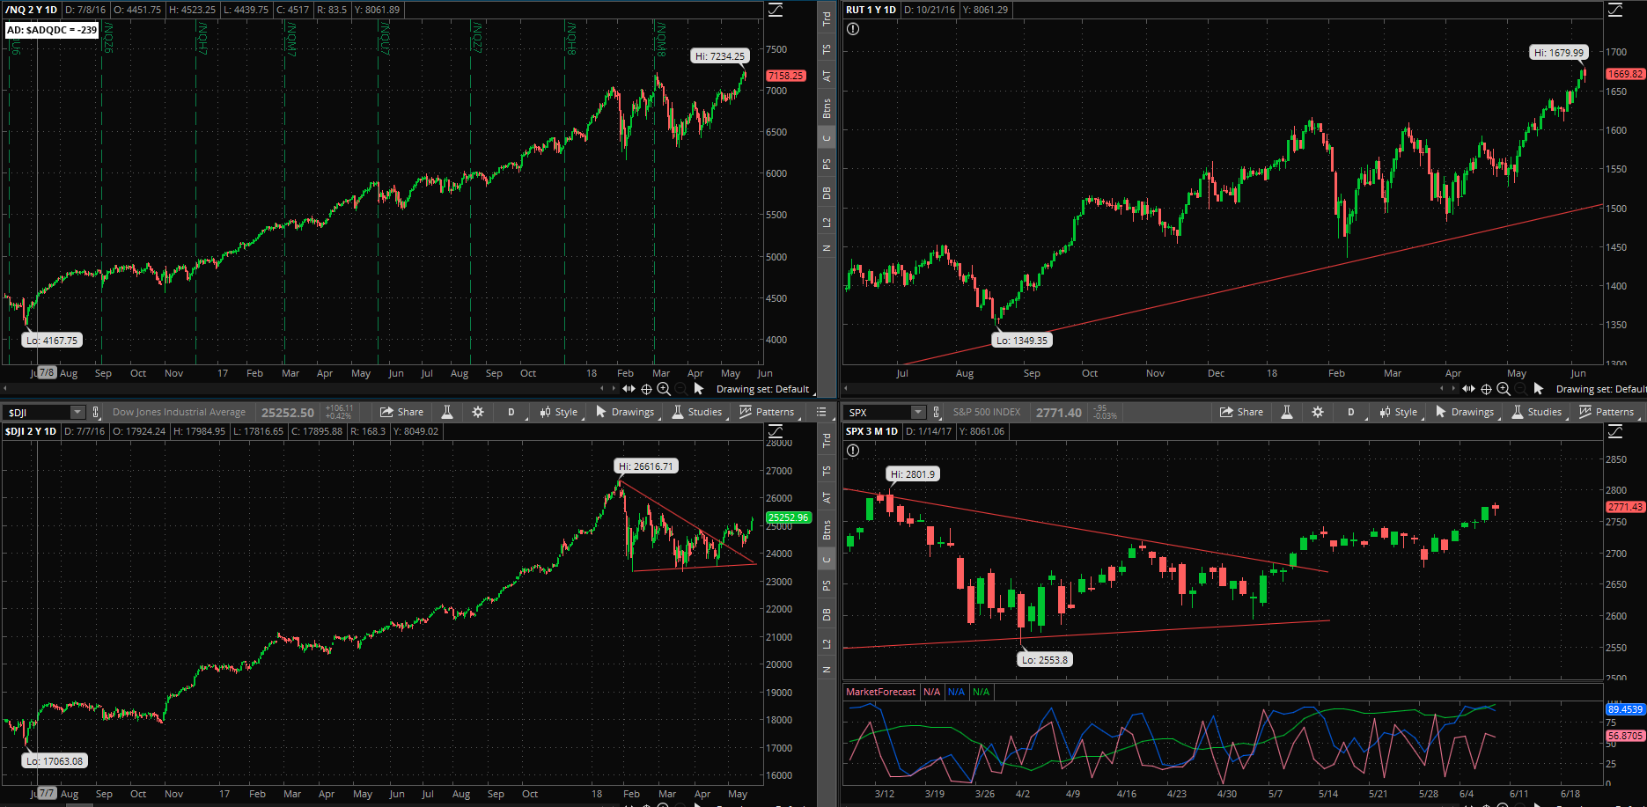The image size is (1647, 807).
Task: Open Studies in SPX chart toolbar
Action: [1537, 412]
